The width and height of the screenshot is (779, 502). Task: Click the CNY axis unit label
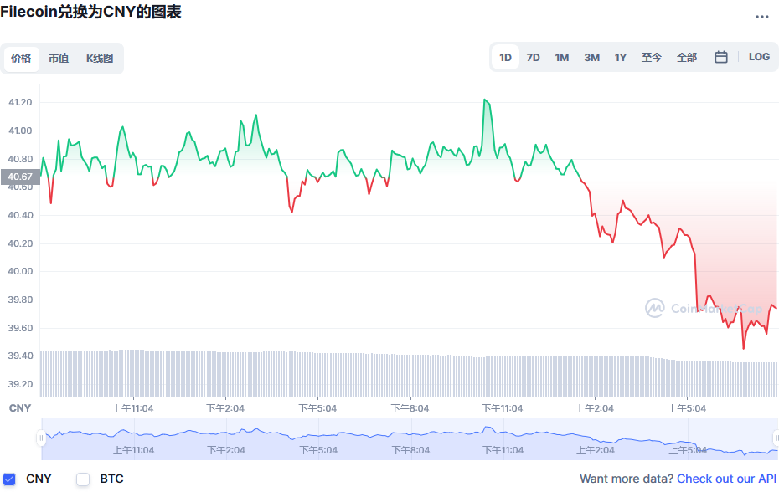(x=20, y=408)
